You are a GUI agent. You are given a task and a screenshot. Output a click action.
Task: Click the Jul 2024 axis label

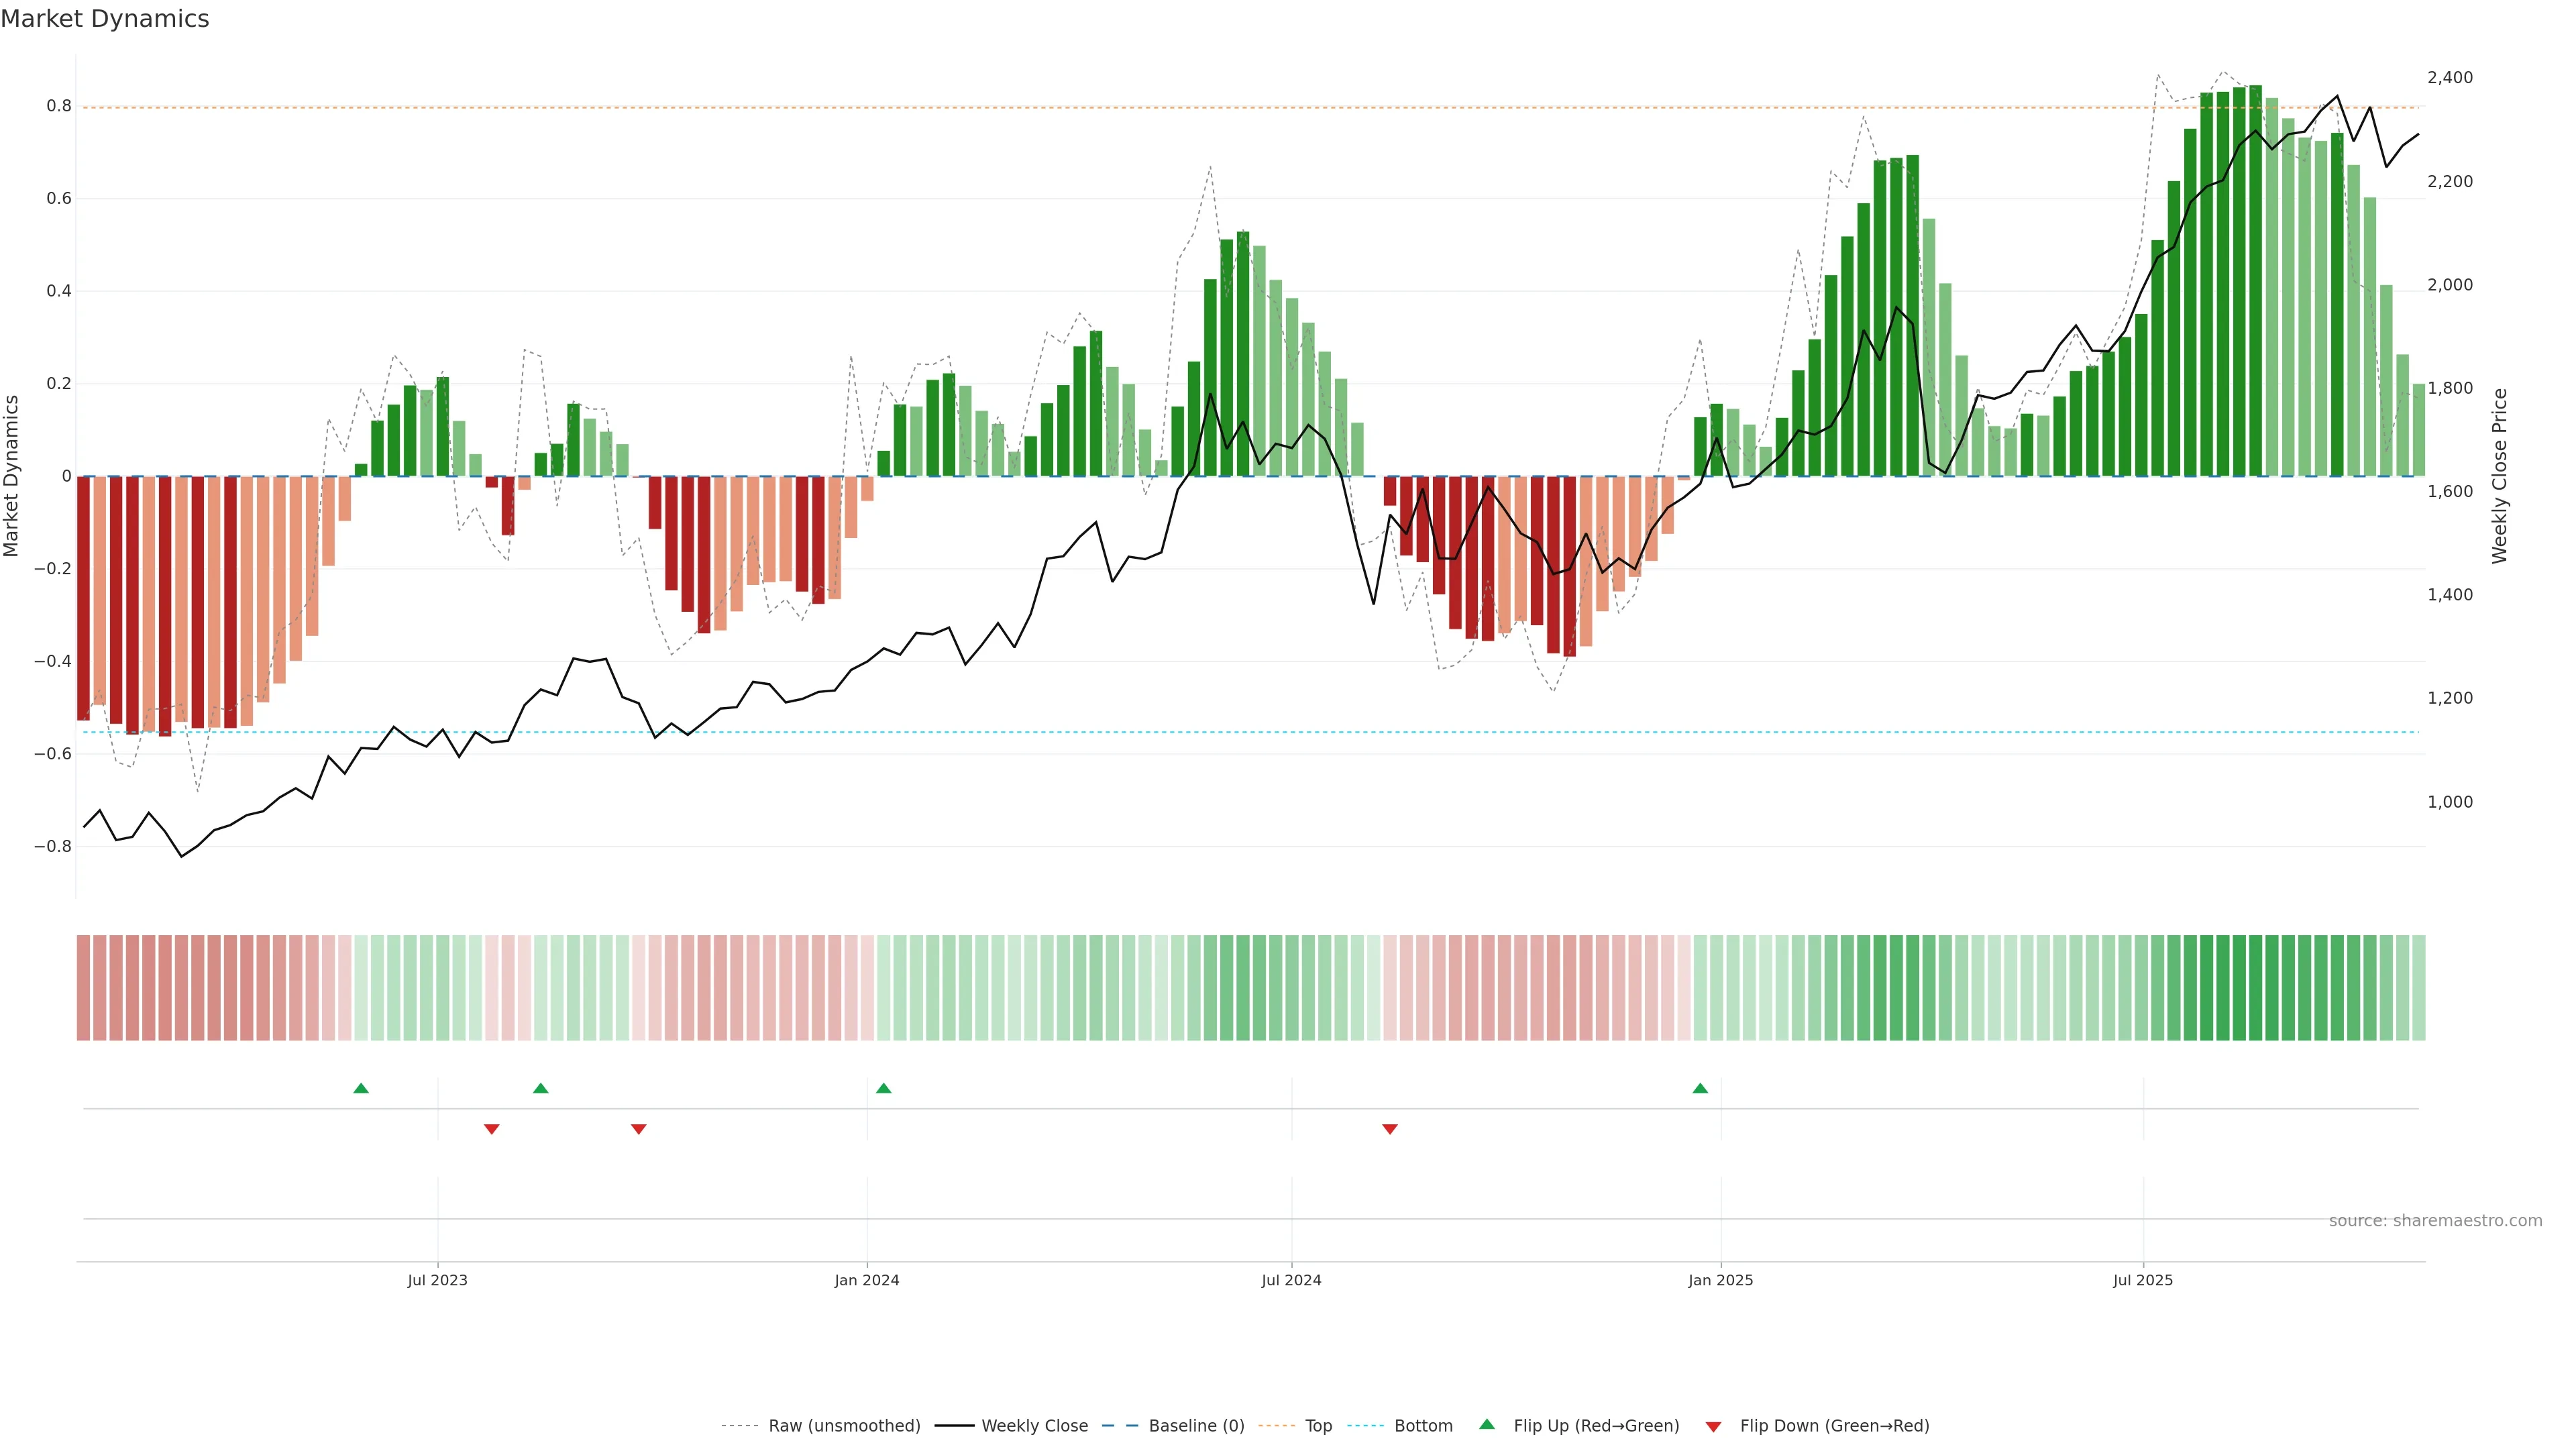click(x=1291, y=1280)
